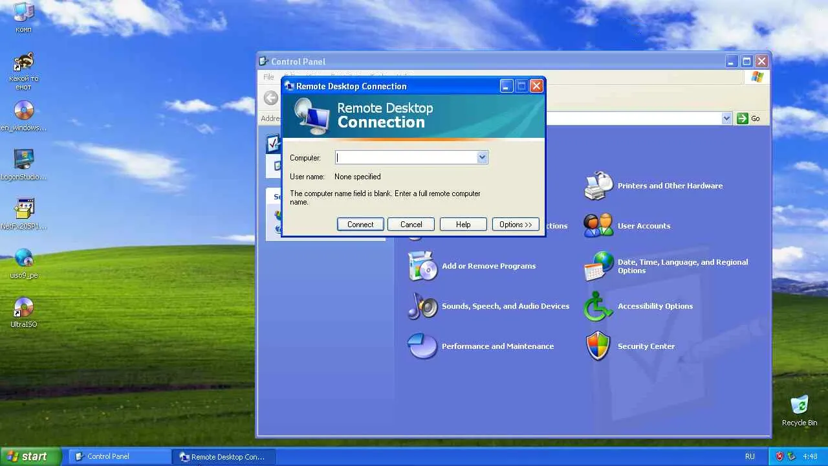The width and height of the screenshot is (828, 466).
Task: Select the LogonStudio desktop icon
Action: click(24, 160)
